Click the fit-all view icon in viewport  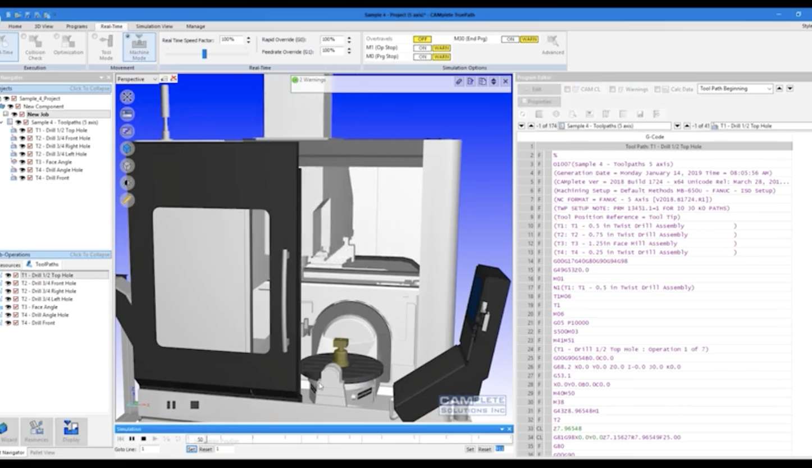point(127,97)
